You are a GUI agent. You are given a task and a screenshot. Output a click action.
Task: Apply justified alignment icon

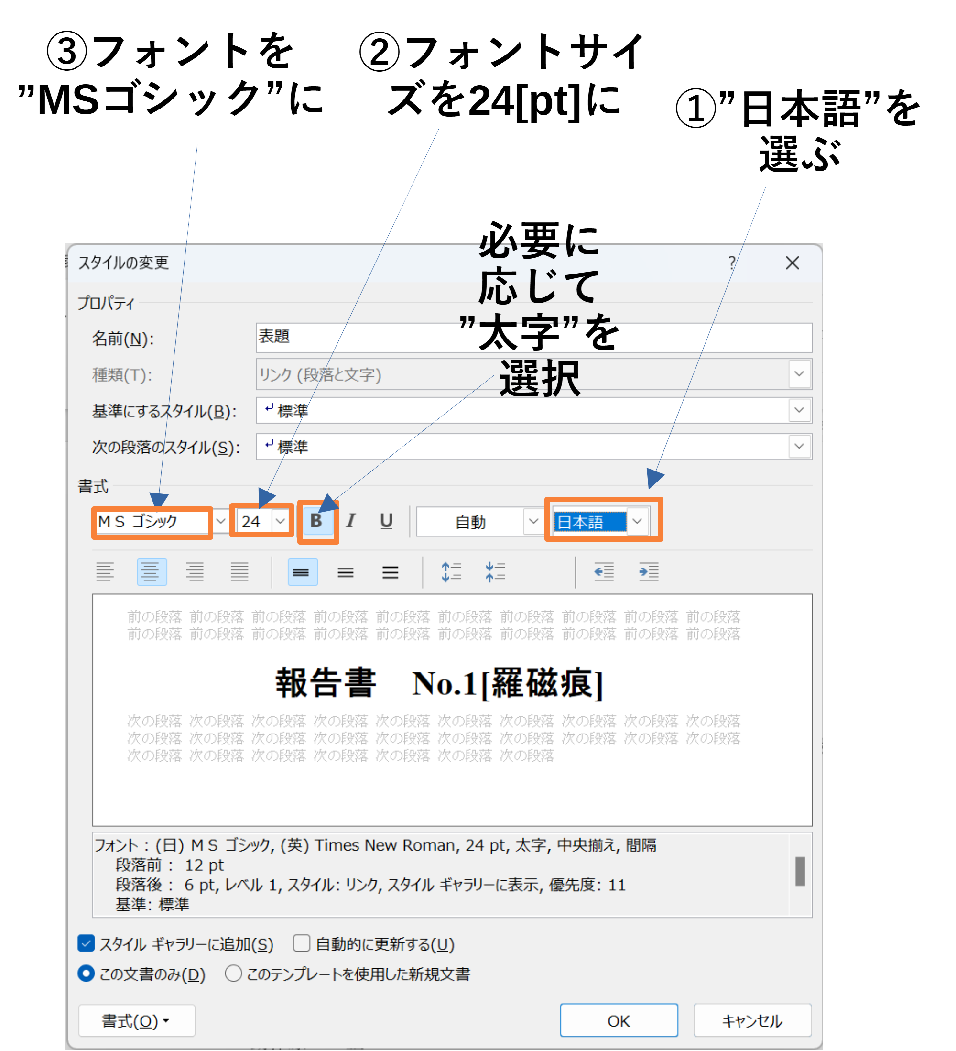(240, 573)
